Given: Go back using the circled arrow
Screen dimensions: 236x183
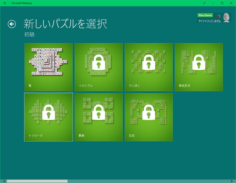Looking at the screenshot, I should 12,24.
